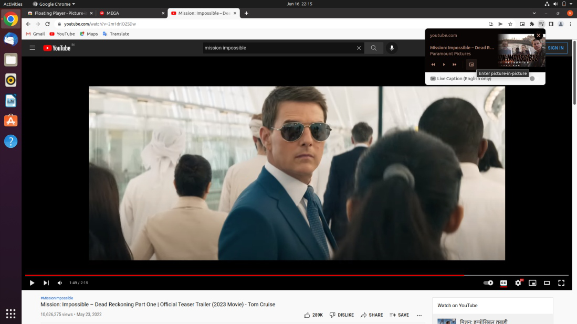Click the picture-in-picture button in media popup
This screenshot has width=577, height=324.
pyautogui.click(x=471, y=64)
